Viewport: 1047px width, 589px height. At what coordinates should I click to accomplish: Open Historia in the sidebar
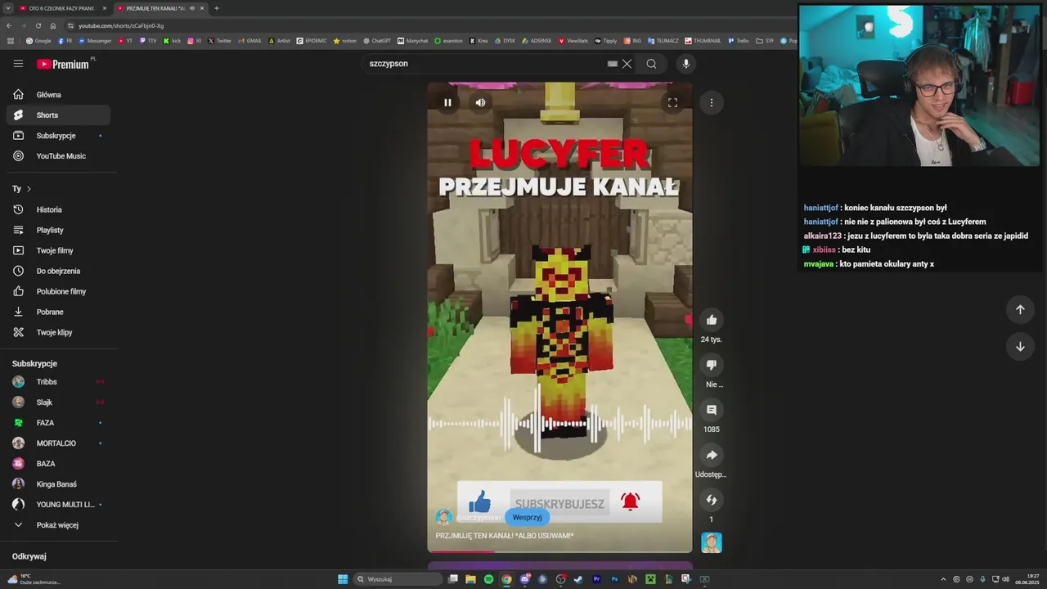(x=58, y=209)
